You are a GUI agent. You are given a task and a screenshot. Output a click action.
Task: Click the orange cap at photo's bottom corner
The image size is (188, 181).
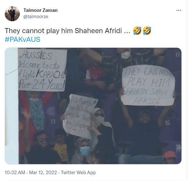(170, 154)
